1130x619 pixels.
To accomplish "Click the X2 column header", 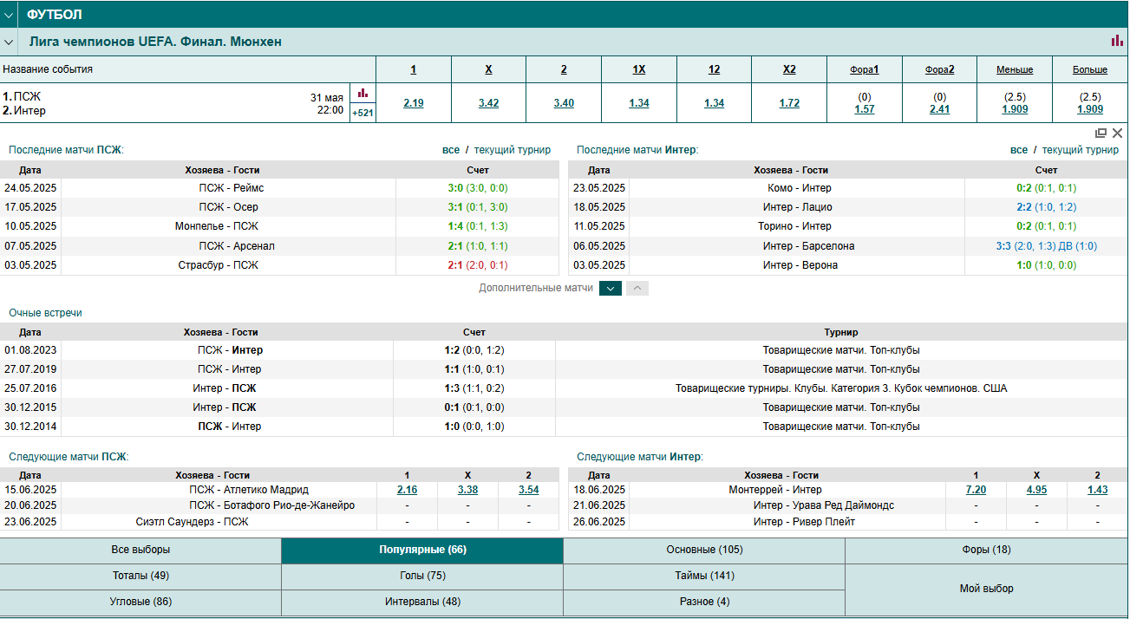I will coord(789,69).
